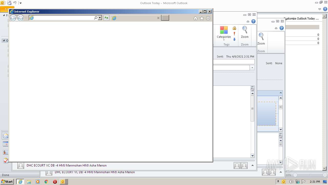
Task: Click the Internet Explorer refresh button
Action: click(106, 18)
